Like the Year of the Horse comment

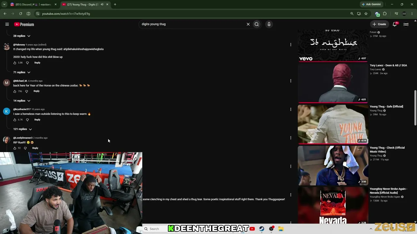point(15,91)
